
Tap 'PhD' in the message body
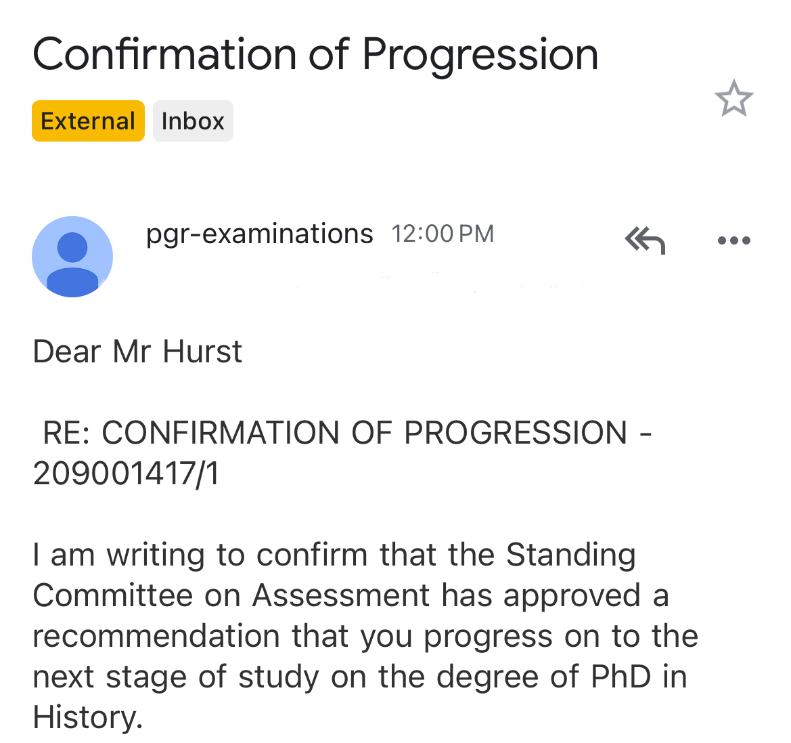[x=620, y=677]
